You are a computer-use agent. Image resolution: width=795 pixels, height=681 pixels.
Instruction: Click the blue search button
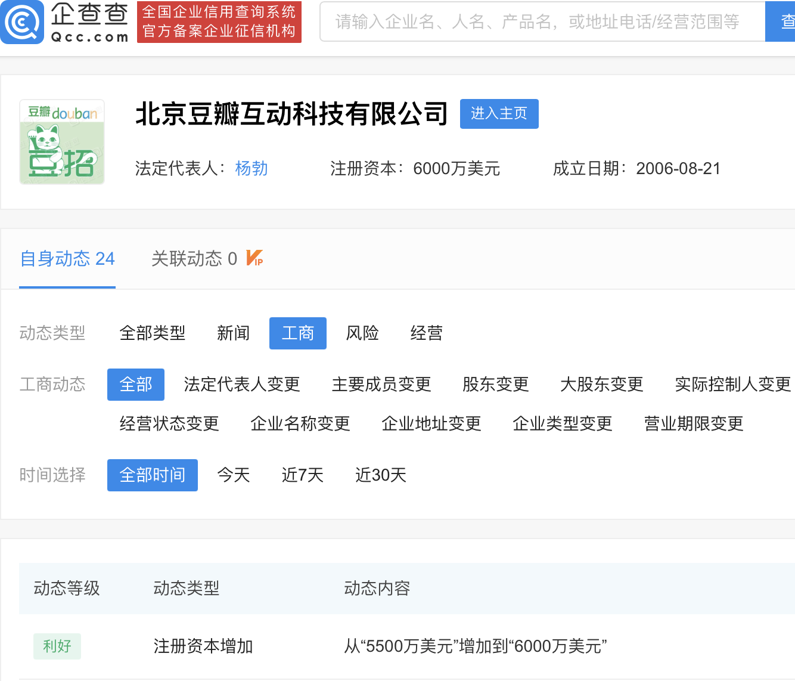click(x=780, y=22)
